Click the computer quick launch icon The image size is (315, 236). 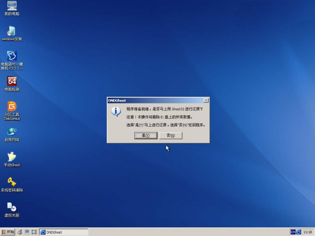click(27, 232)
